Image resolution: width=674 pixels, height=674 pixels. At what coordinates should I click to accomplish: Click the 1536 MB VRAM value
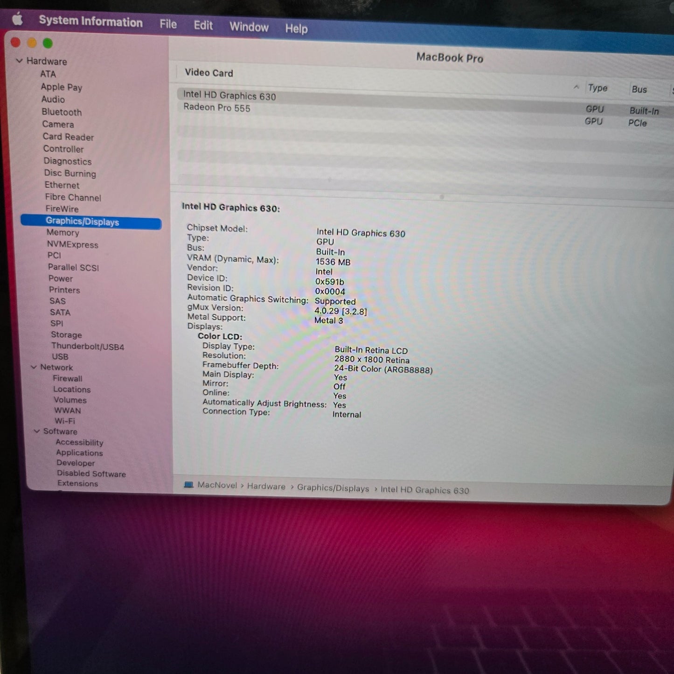[x=333, y=262]
